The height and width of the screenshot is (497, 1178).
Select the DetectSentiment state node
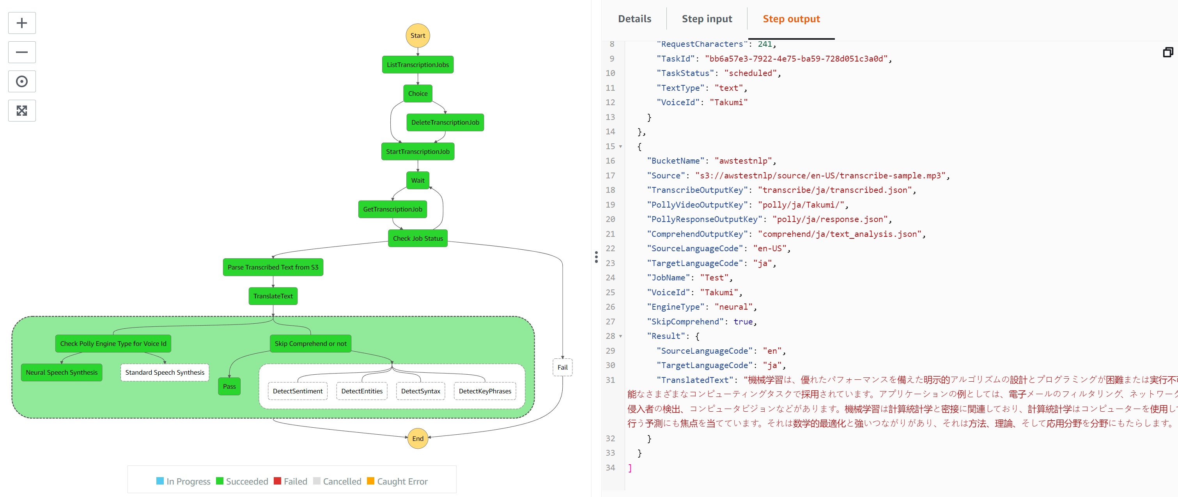pos(297,391)
